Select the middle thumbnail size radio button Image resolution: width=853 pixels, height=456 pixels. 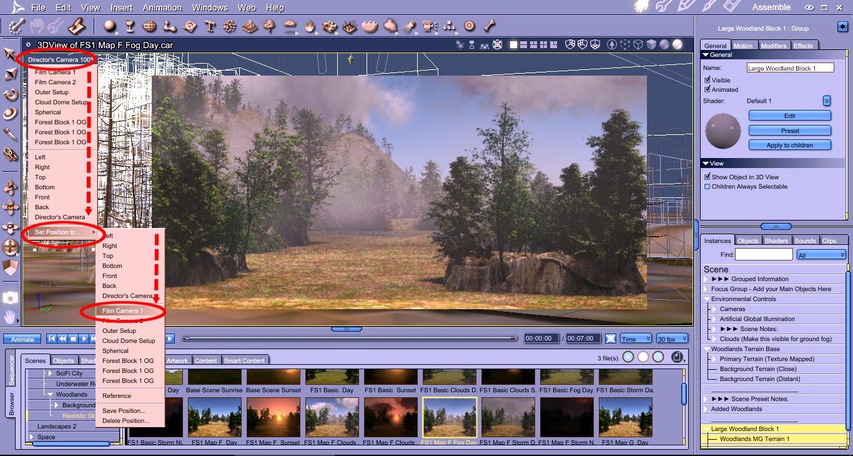643,357
